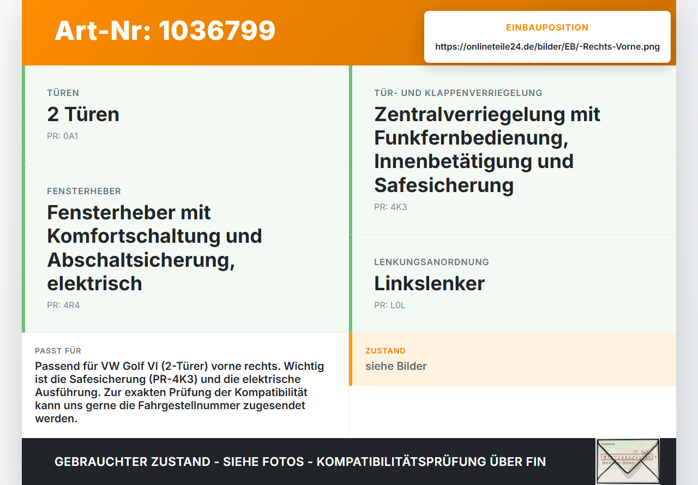Click the Einbauposition image URL text
The height and width of the screenshot is (485, 698).
(547, 47)
